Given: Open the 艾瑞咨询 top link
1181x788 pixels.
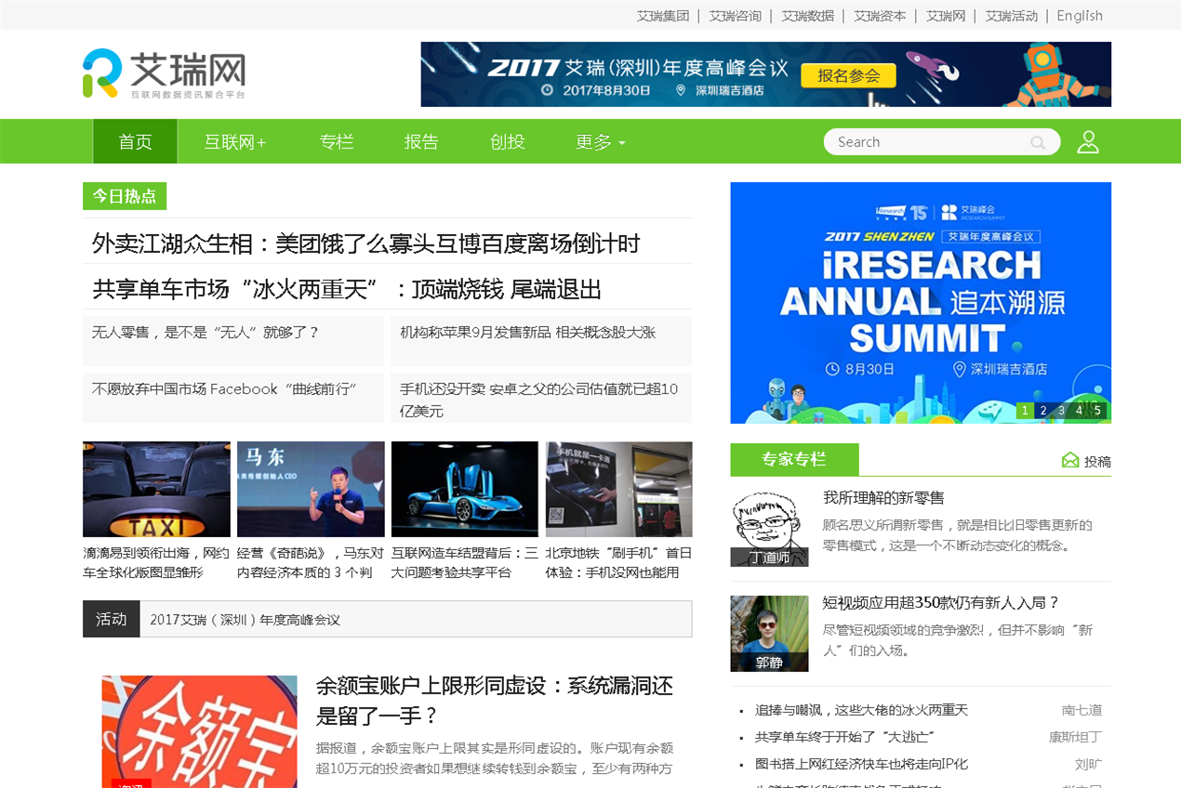Looking at the screenshot, I should click(x=736, y=16).
